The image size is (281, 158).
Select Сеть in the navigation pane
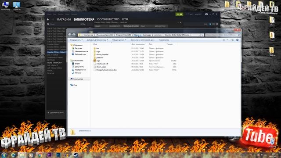click(75, 85)
